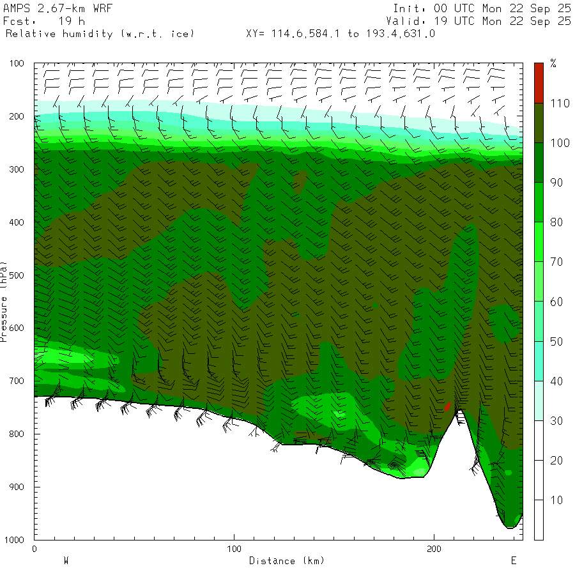Click the red swatch atop the colorbar
Screen dimensions: 575x575
click(539, 82)
